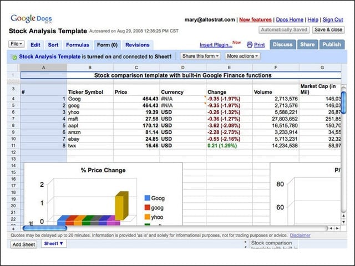Click the blue Goog legend swatch
This screenshot has height=266, width=355.
pos(147,198)
